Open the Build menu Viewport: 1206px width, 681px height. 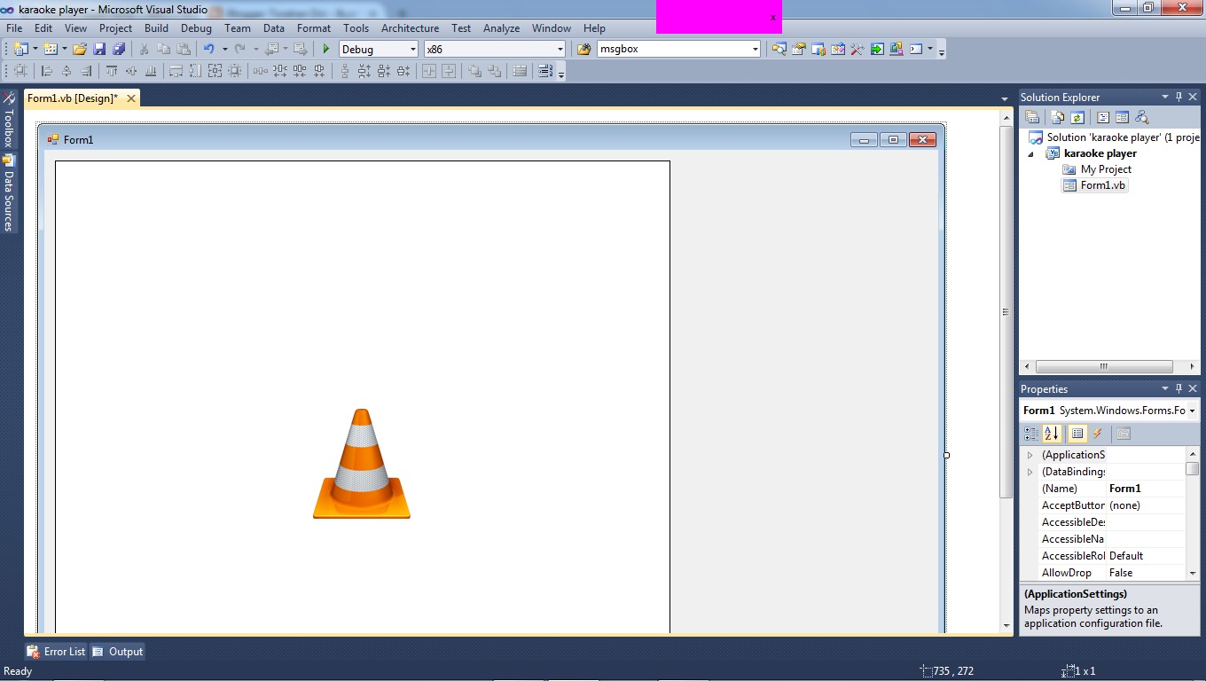pyautogui.click(x=156, y=28)
